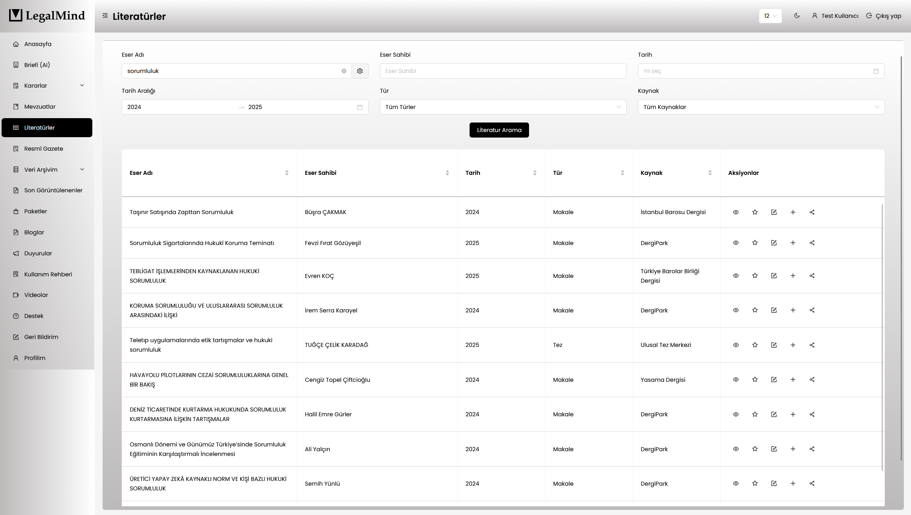Share the Evren KOÇ article

coord(812,276)
